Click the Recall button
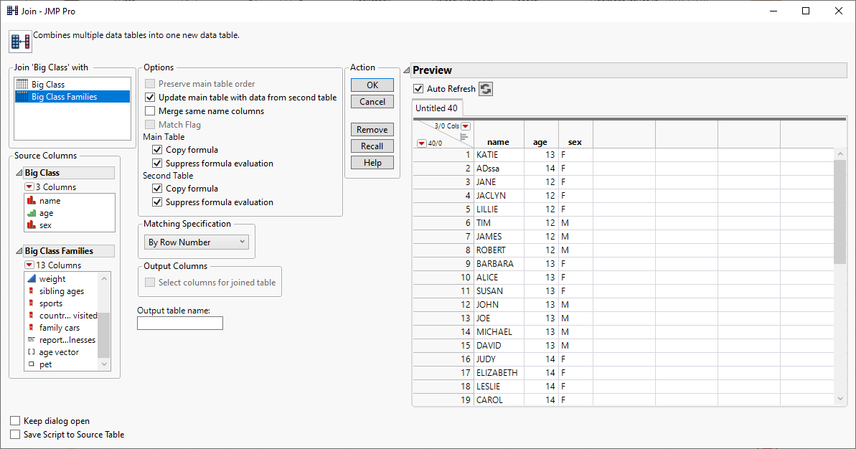The image size is (856, 449). (x=372, y=146)
